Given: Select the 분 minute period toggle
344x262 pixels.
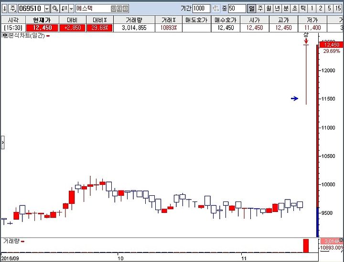Looking at the screenshot, I should click(286, 9).
